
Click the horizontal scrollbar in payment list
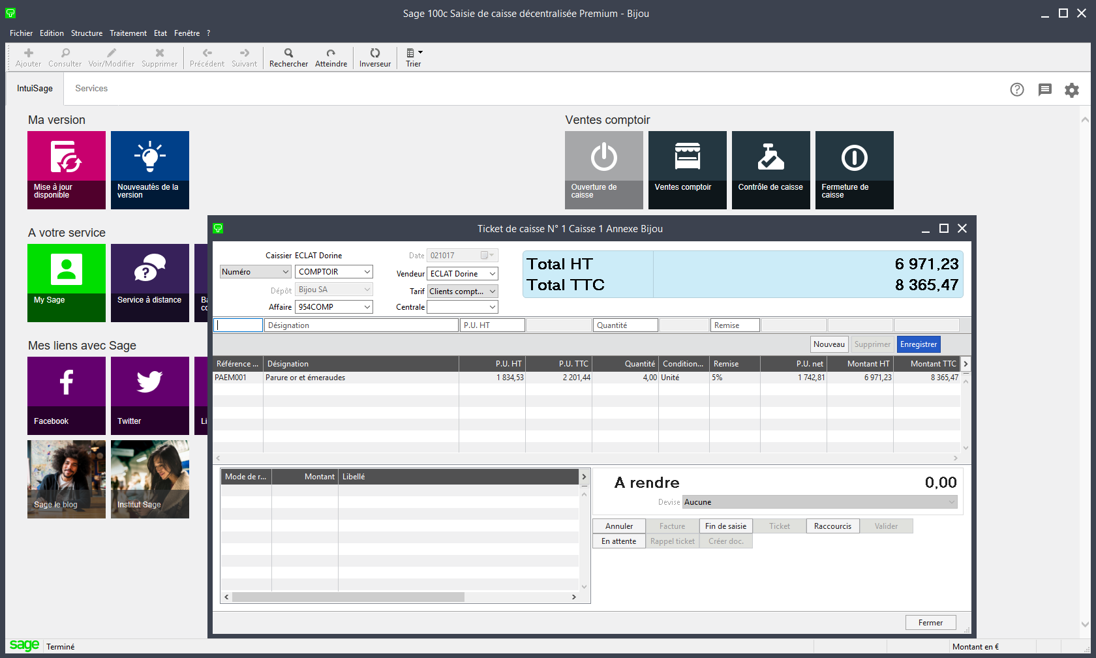point(348,597)
